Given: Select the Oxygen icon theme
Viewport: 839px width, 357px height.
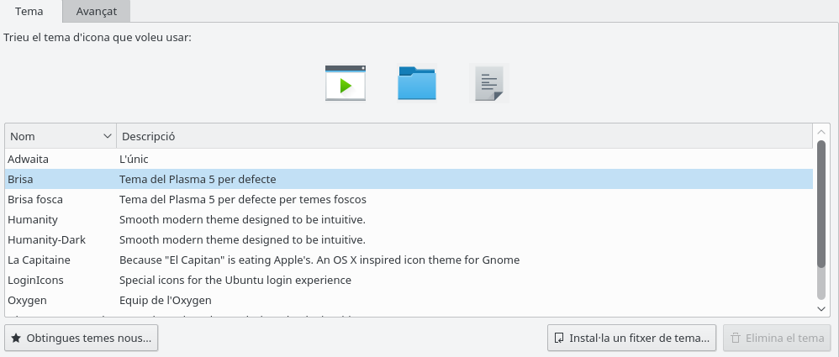Looking at the screenshot, I should coord(27,300).
